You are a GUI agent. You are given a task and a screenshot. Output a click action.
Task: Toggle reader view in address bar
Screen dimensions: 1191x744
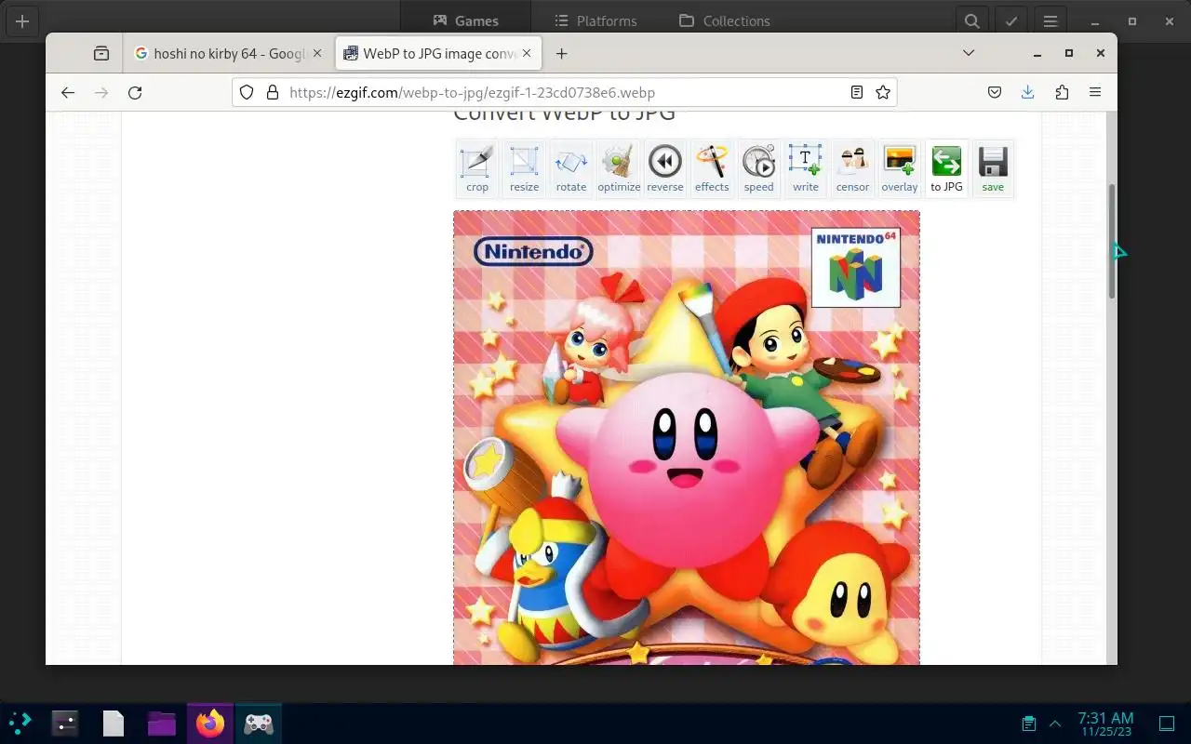coord(857,92)
